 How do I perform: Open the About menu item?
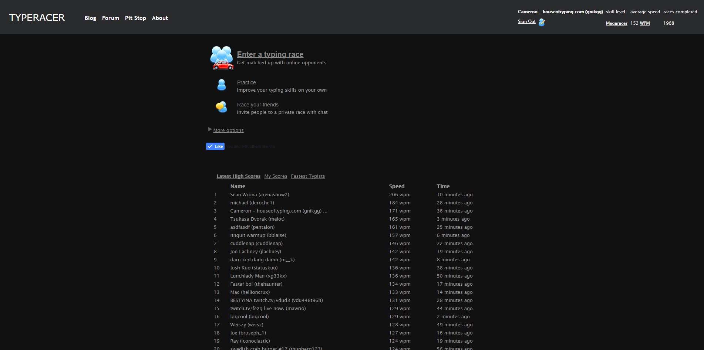tap(160, 18)
